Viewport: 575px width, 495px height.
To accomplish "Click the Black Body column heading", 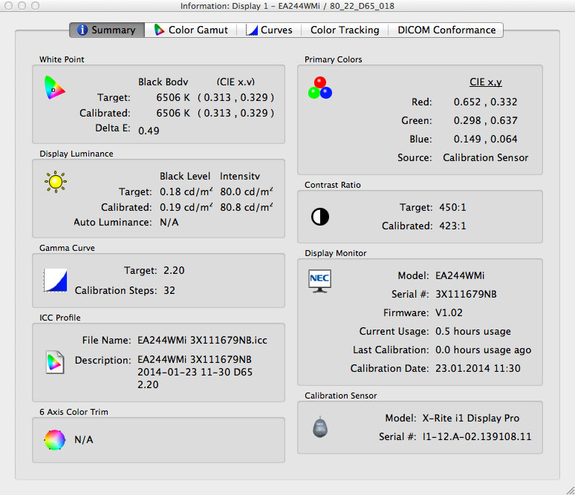I will [163, 82].
